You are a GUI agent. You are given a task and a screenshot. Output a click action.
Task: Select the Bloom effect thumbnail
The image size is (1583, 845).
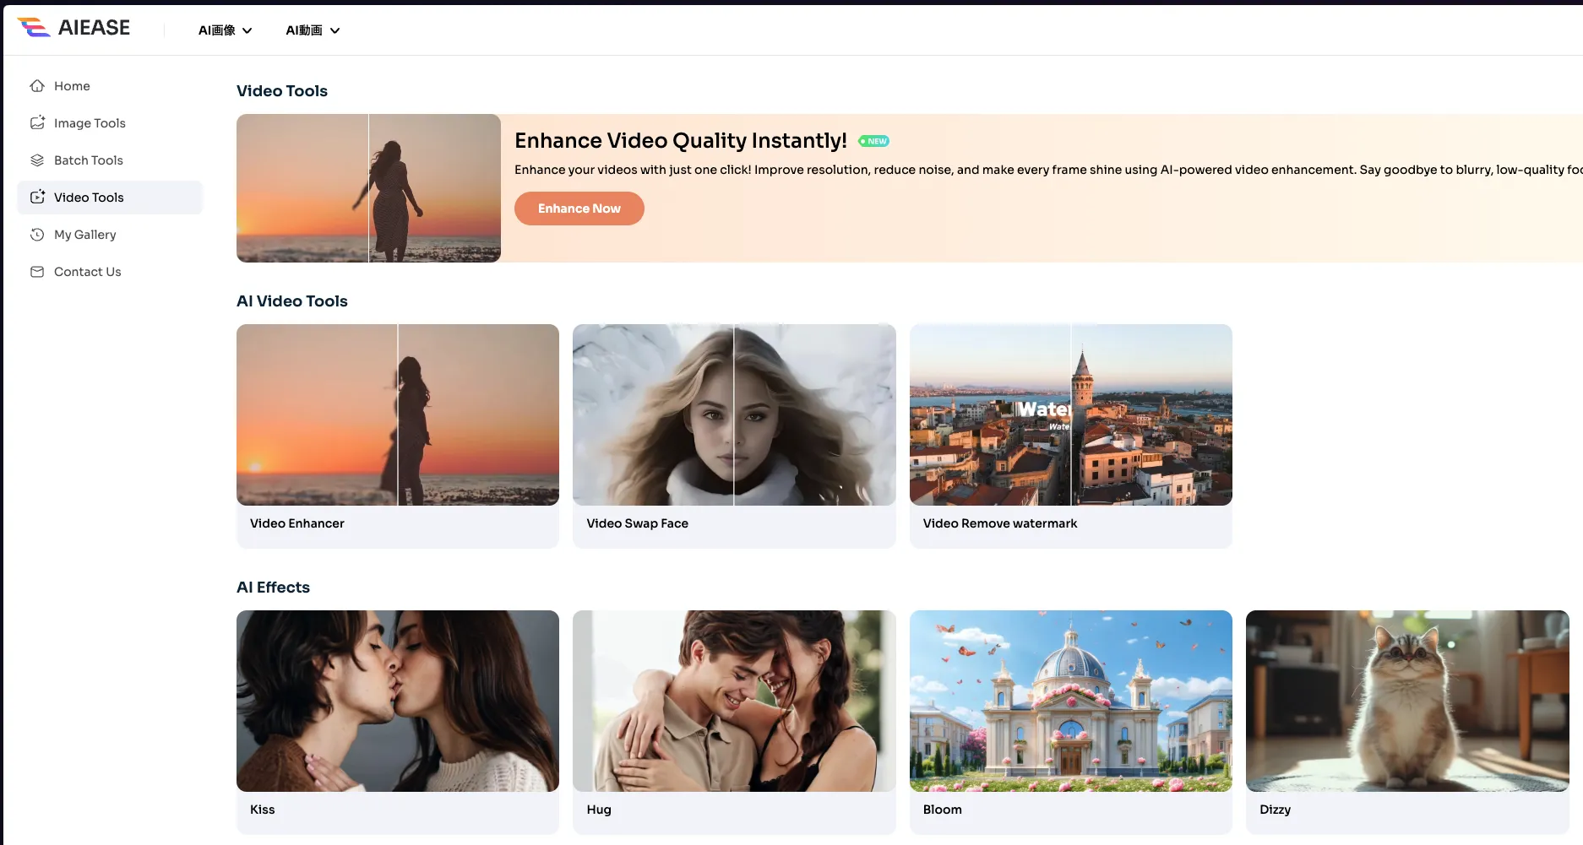click(x=1070, y=701)
